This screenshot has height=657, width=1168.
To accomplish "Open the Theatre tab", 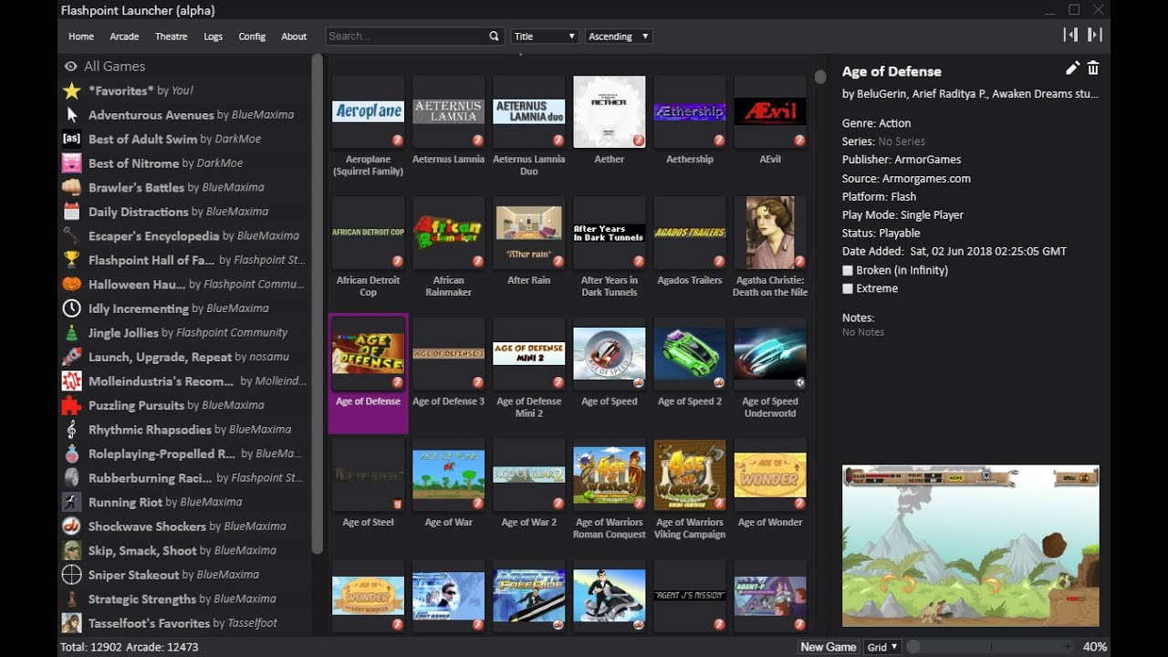I will [171, 36].
